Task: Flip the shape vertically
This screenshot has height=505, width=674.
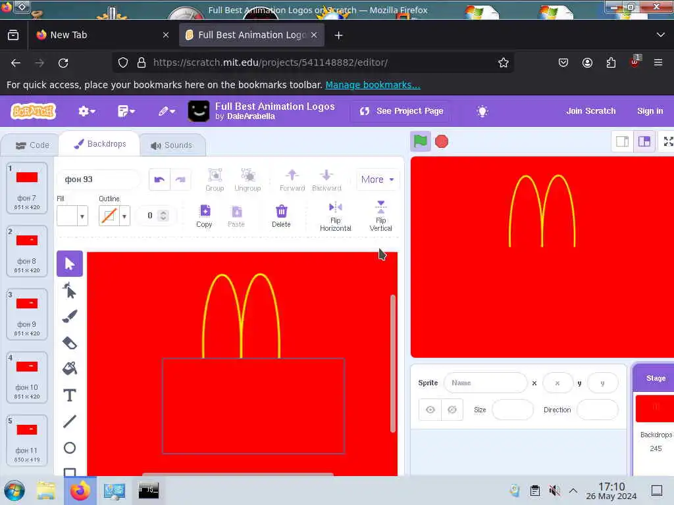Action: 381,216
